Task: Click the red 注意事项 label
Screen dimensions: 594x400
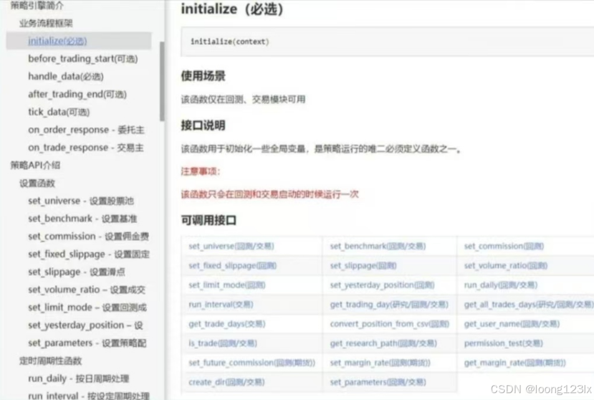Action: pos(201,171)
